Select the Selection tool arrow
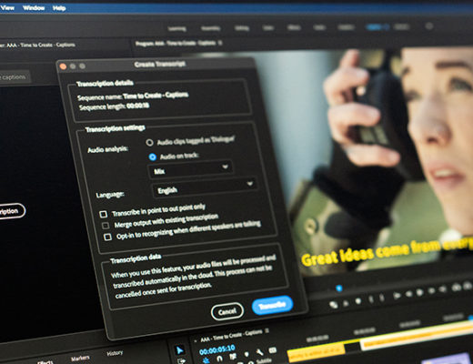473x364 pixels. click(x=180, y=350)
